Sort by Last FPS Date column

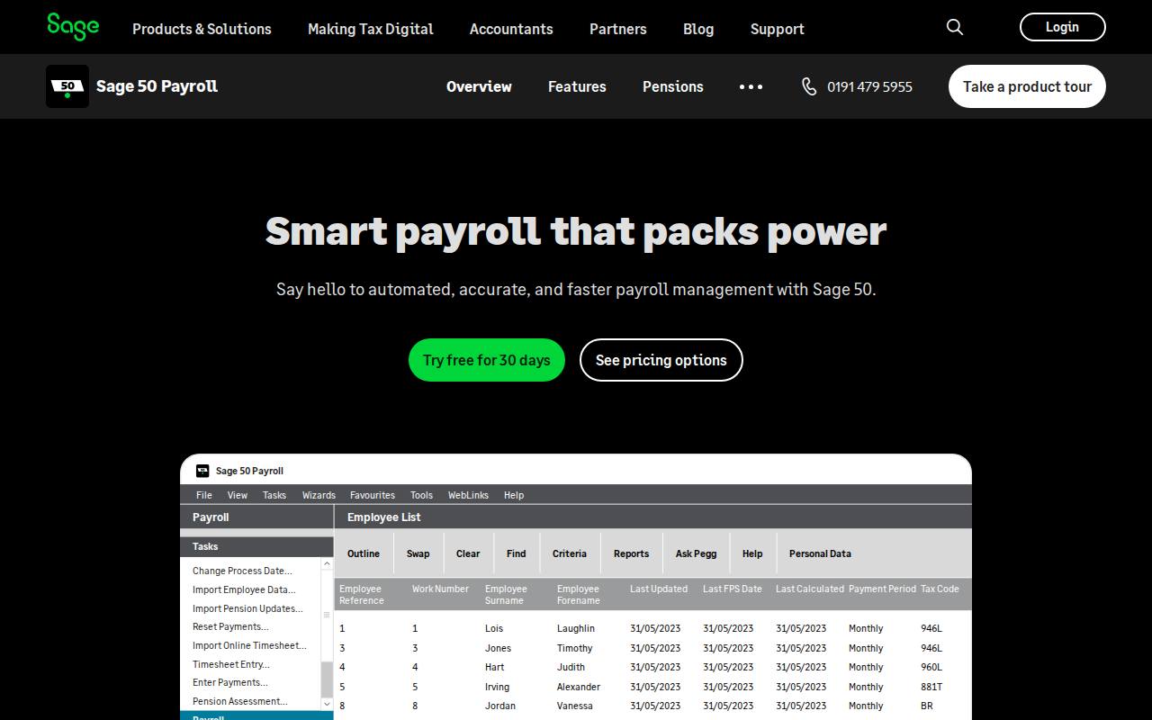click(x=732, y=589)
